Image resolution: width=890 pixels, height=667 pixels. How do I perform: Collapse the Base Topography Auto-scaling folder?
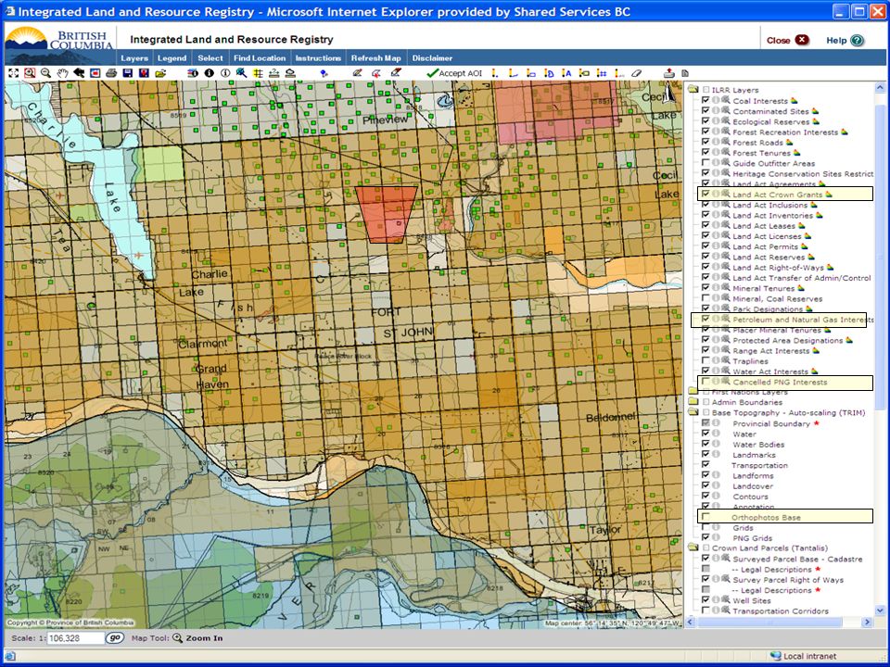(x=693, y=412)
